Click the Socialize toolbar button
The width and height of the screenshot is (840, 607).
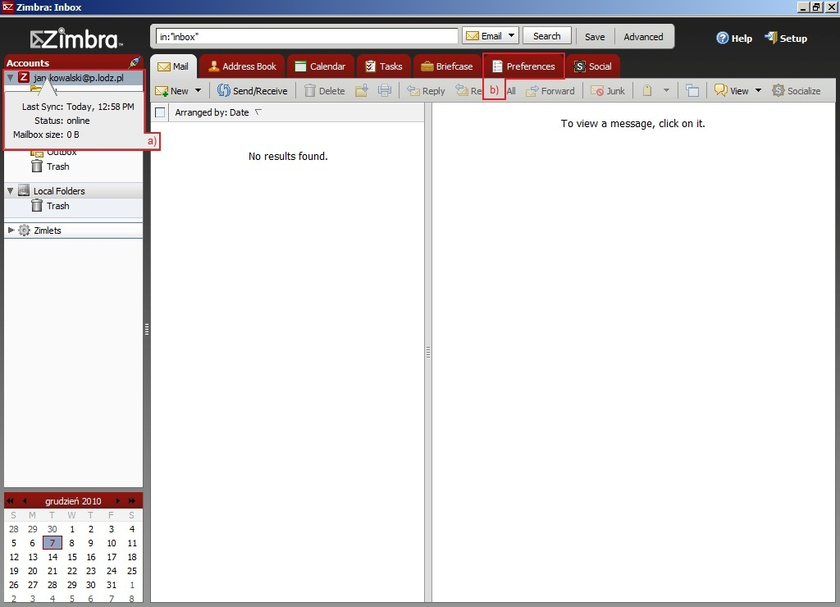tap(796, 90)
